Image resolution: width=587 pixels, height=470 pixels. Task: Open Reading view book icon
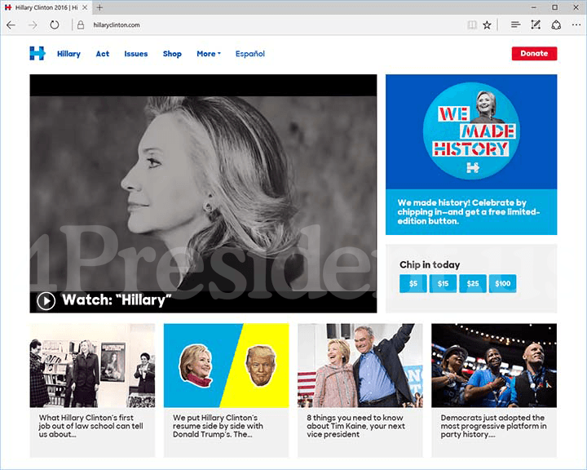pos(472,25)
